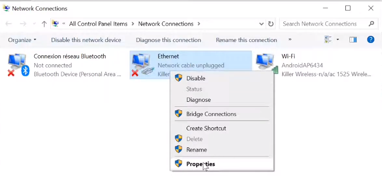The width and height of the screenshot is (382, 178).
Task: Open the Organize menu
Action: click(22, 40)
